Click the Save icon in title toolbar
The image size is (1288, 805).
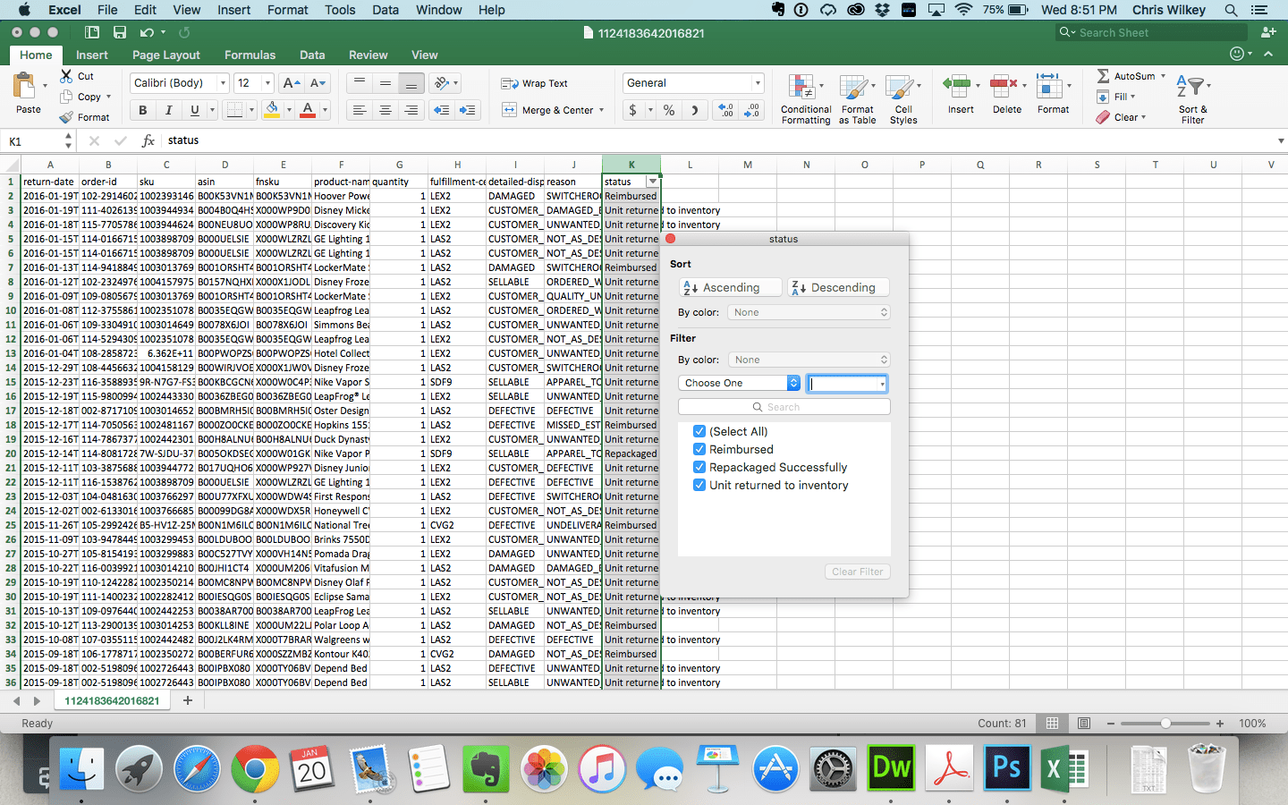pyautogui.click(x=120, y=32)
